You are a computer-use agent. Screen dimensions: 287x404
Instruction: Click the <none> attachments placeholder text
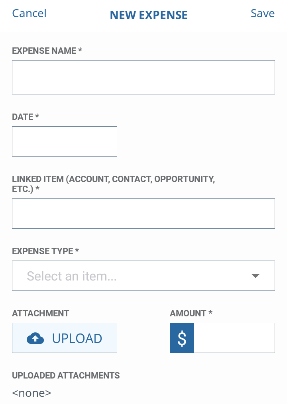point(32,393)
